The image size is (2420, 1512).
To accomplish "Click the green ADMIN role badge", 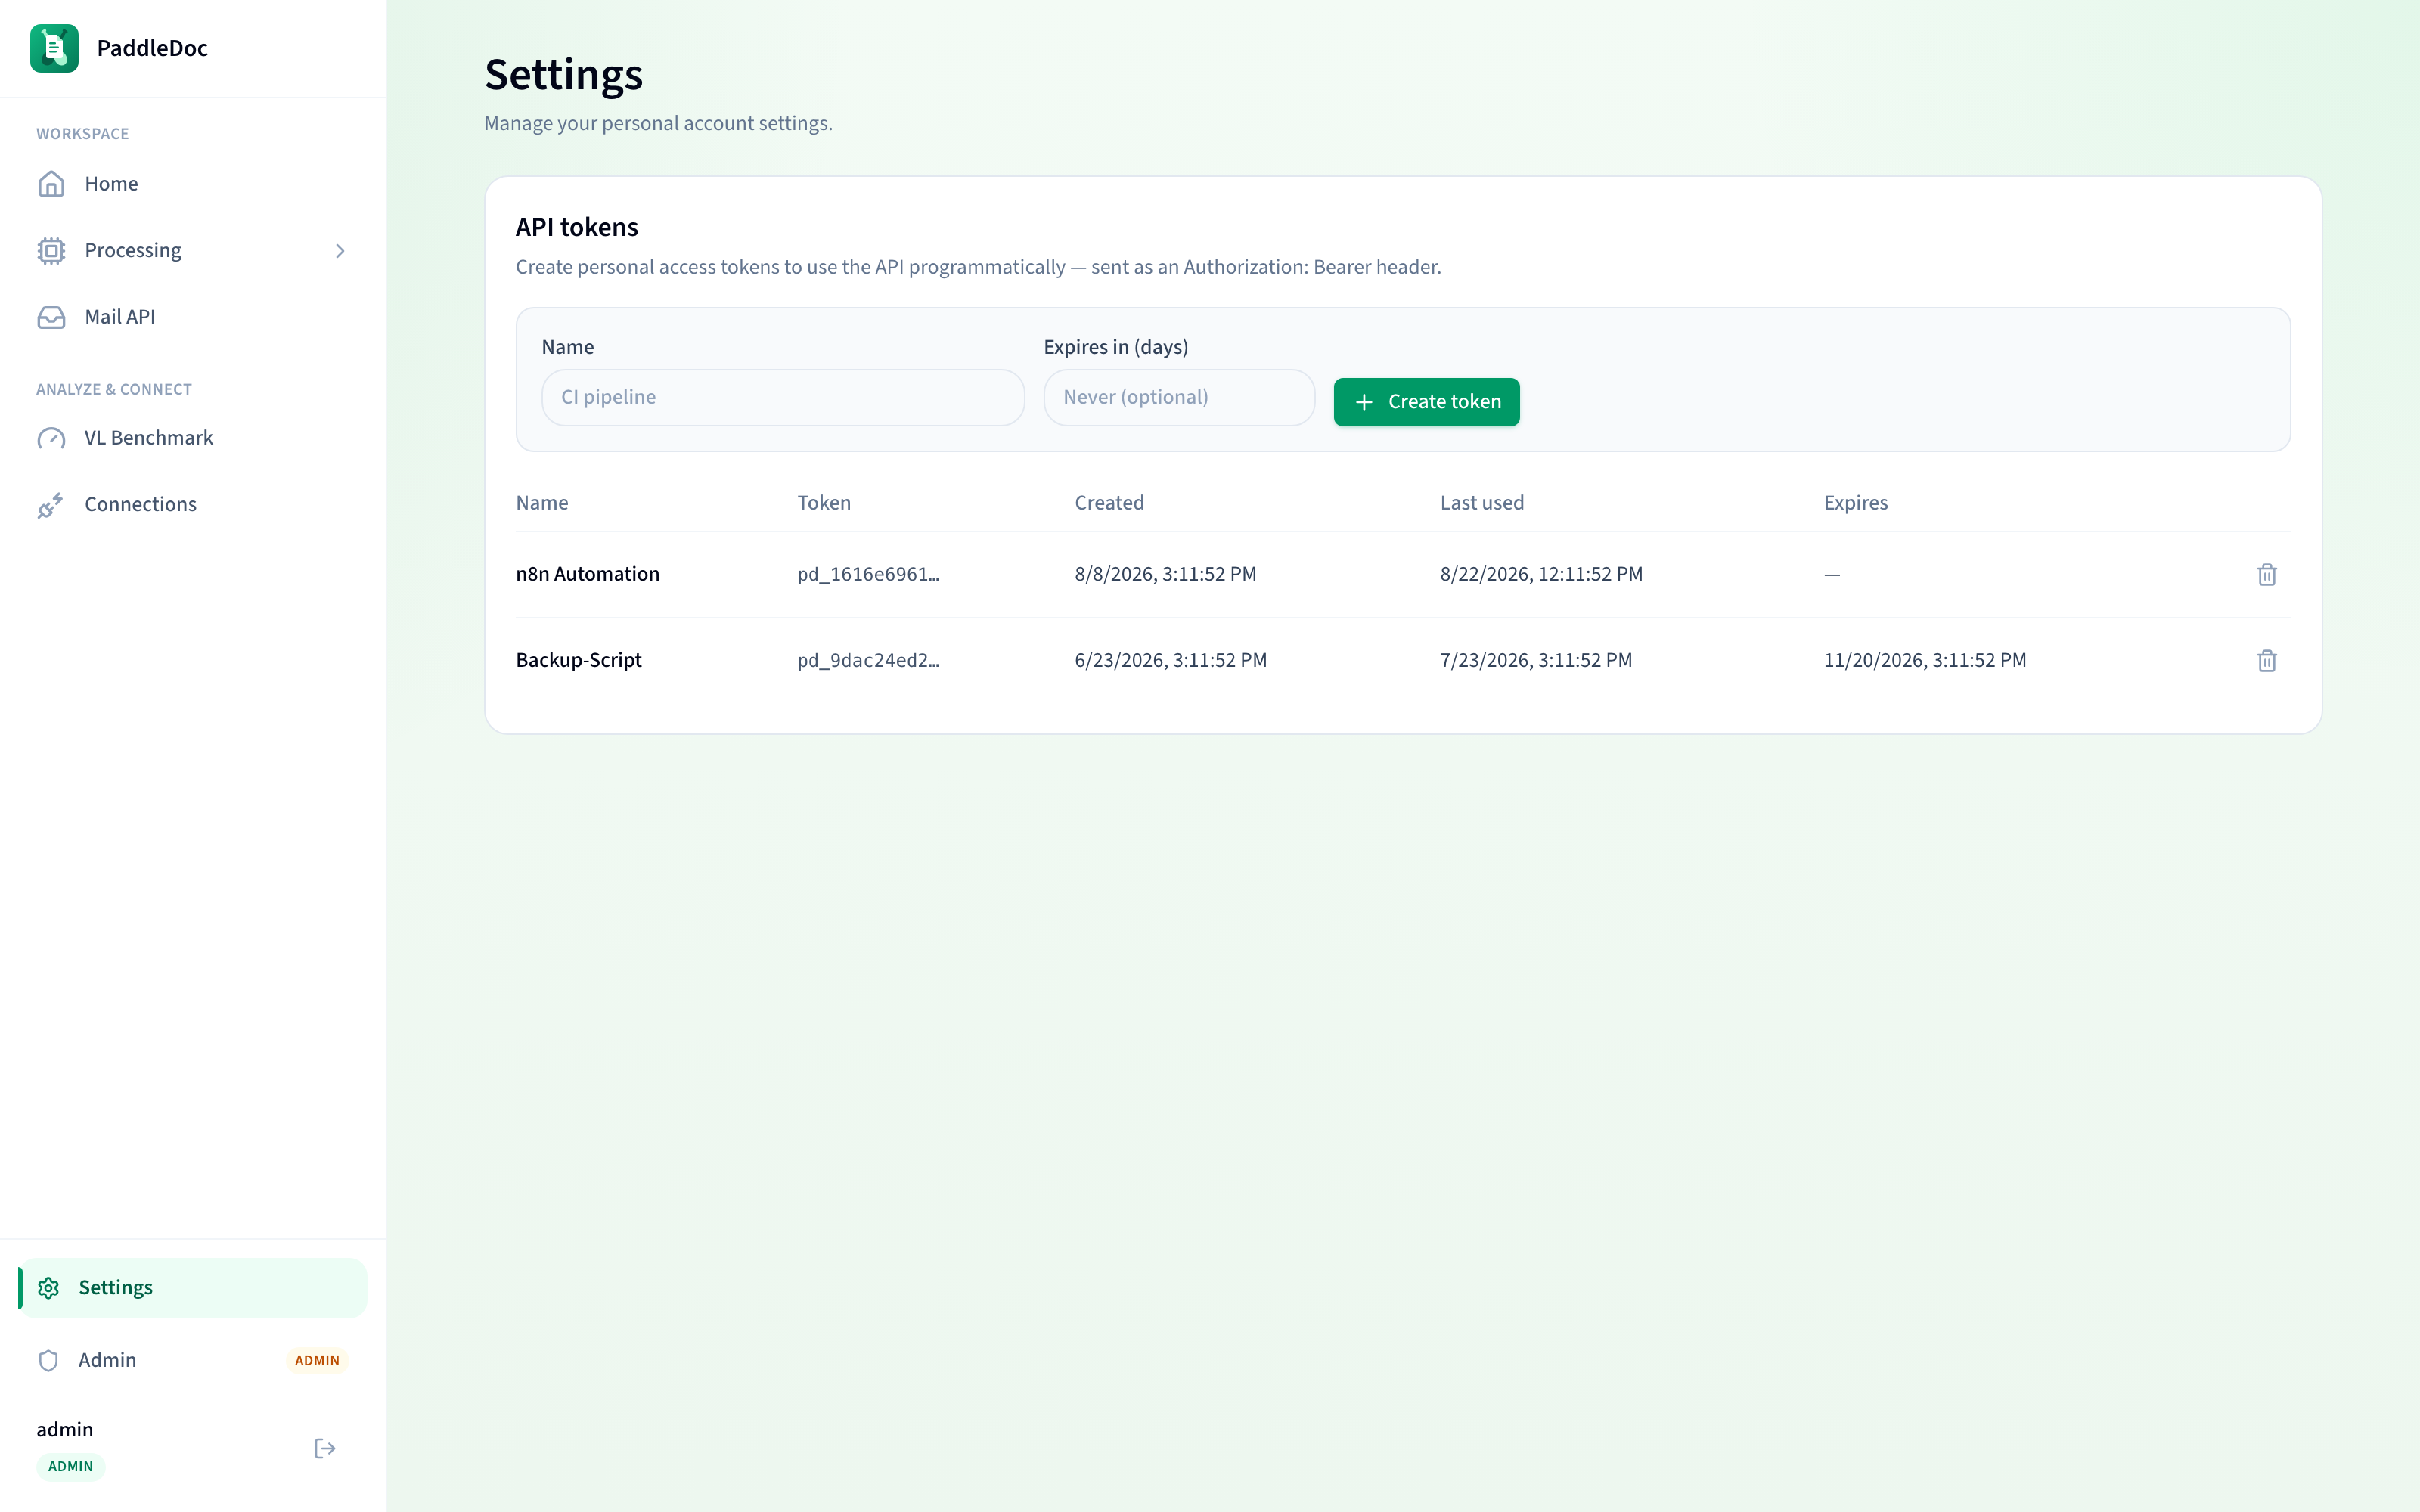I will point(71,1466).
